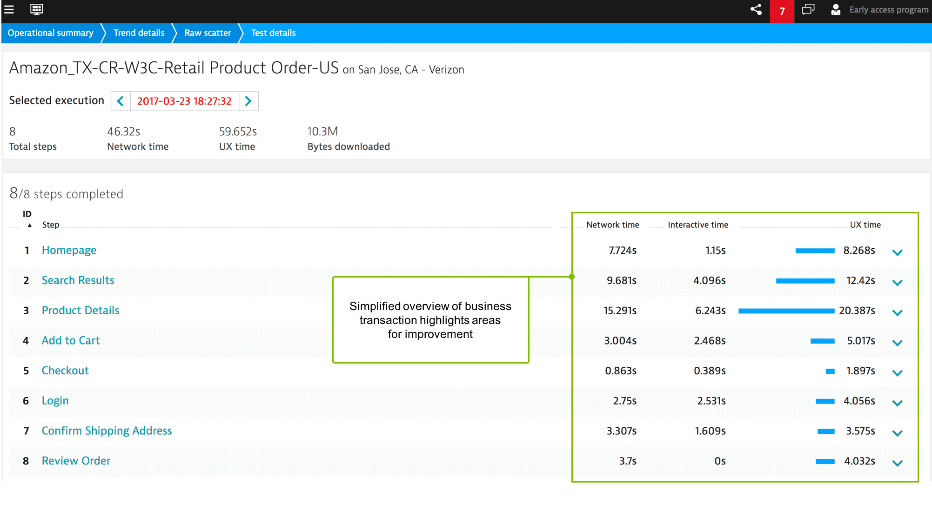Click the Product Details UX time bar
Viewport: 932px width, 523px height.
pyautogui.click(x=786, y=311)
